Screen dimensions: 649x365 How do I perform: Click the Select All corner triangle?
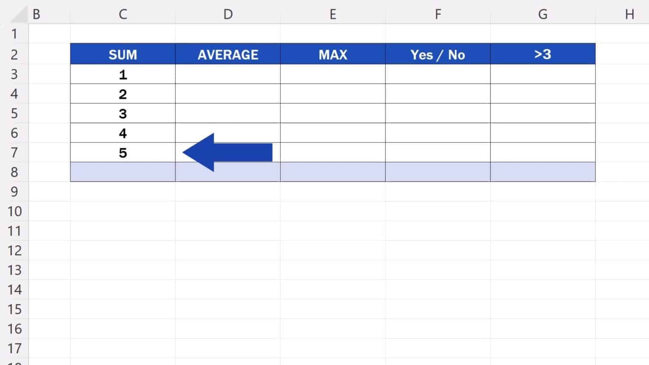click(19, 15)
